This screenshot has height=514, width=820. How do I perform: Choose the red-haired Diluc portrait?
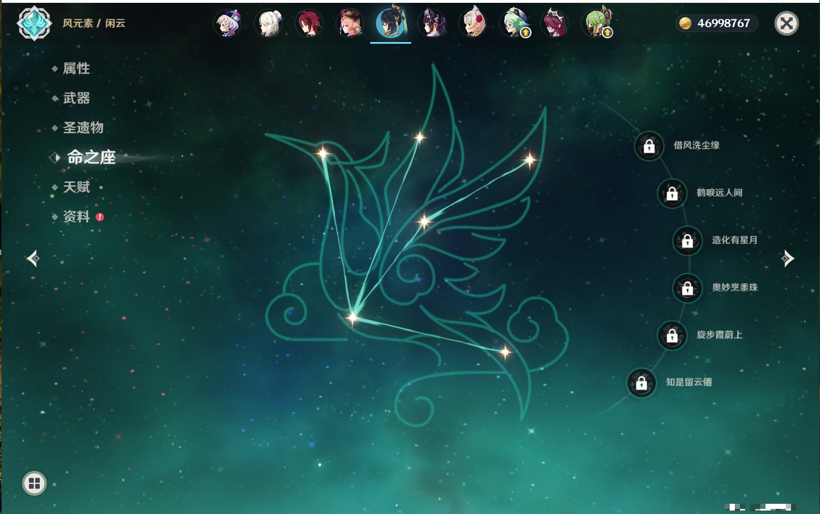309,23
